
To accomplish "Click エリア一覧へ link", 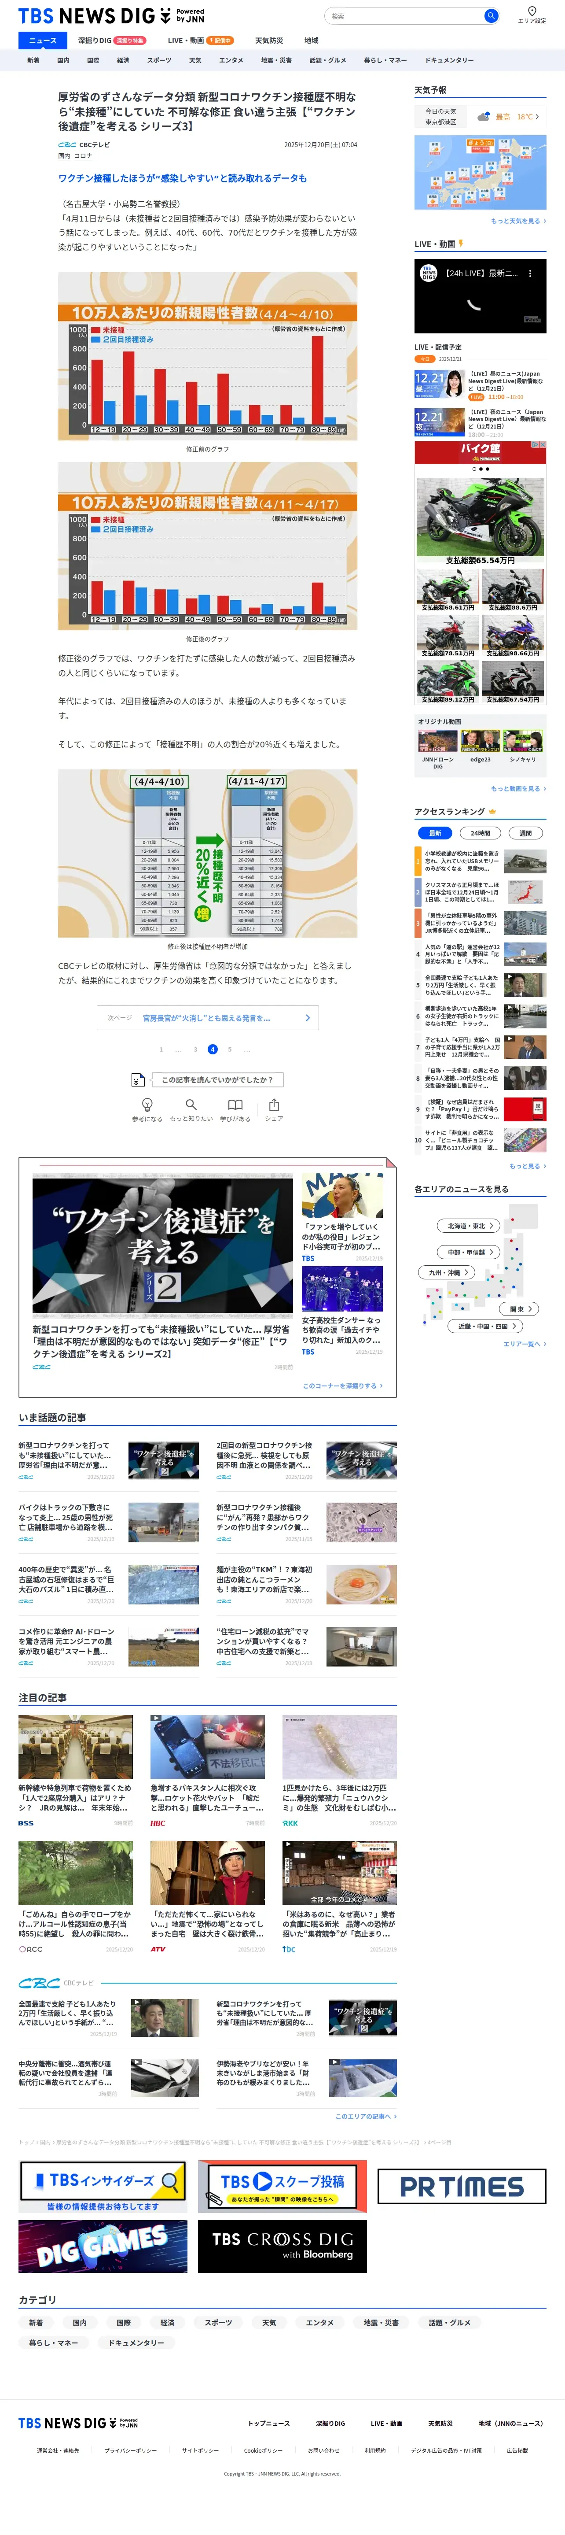I will [x=524, y=1344].
